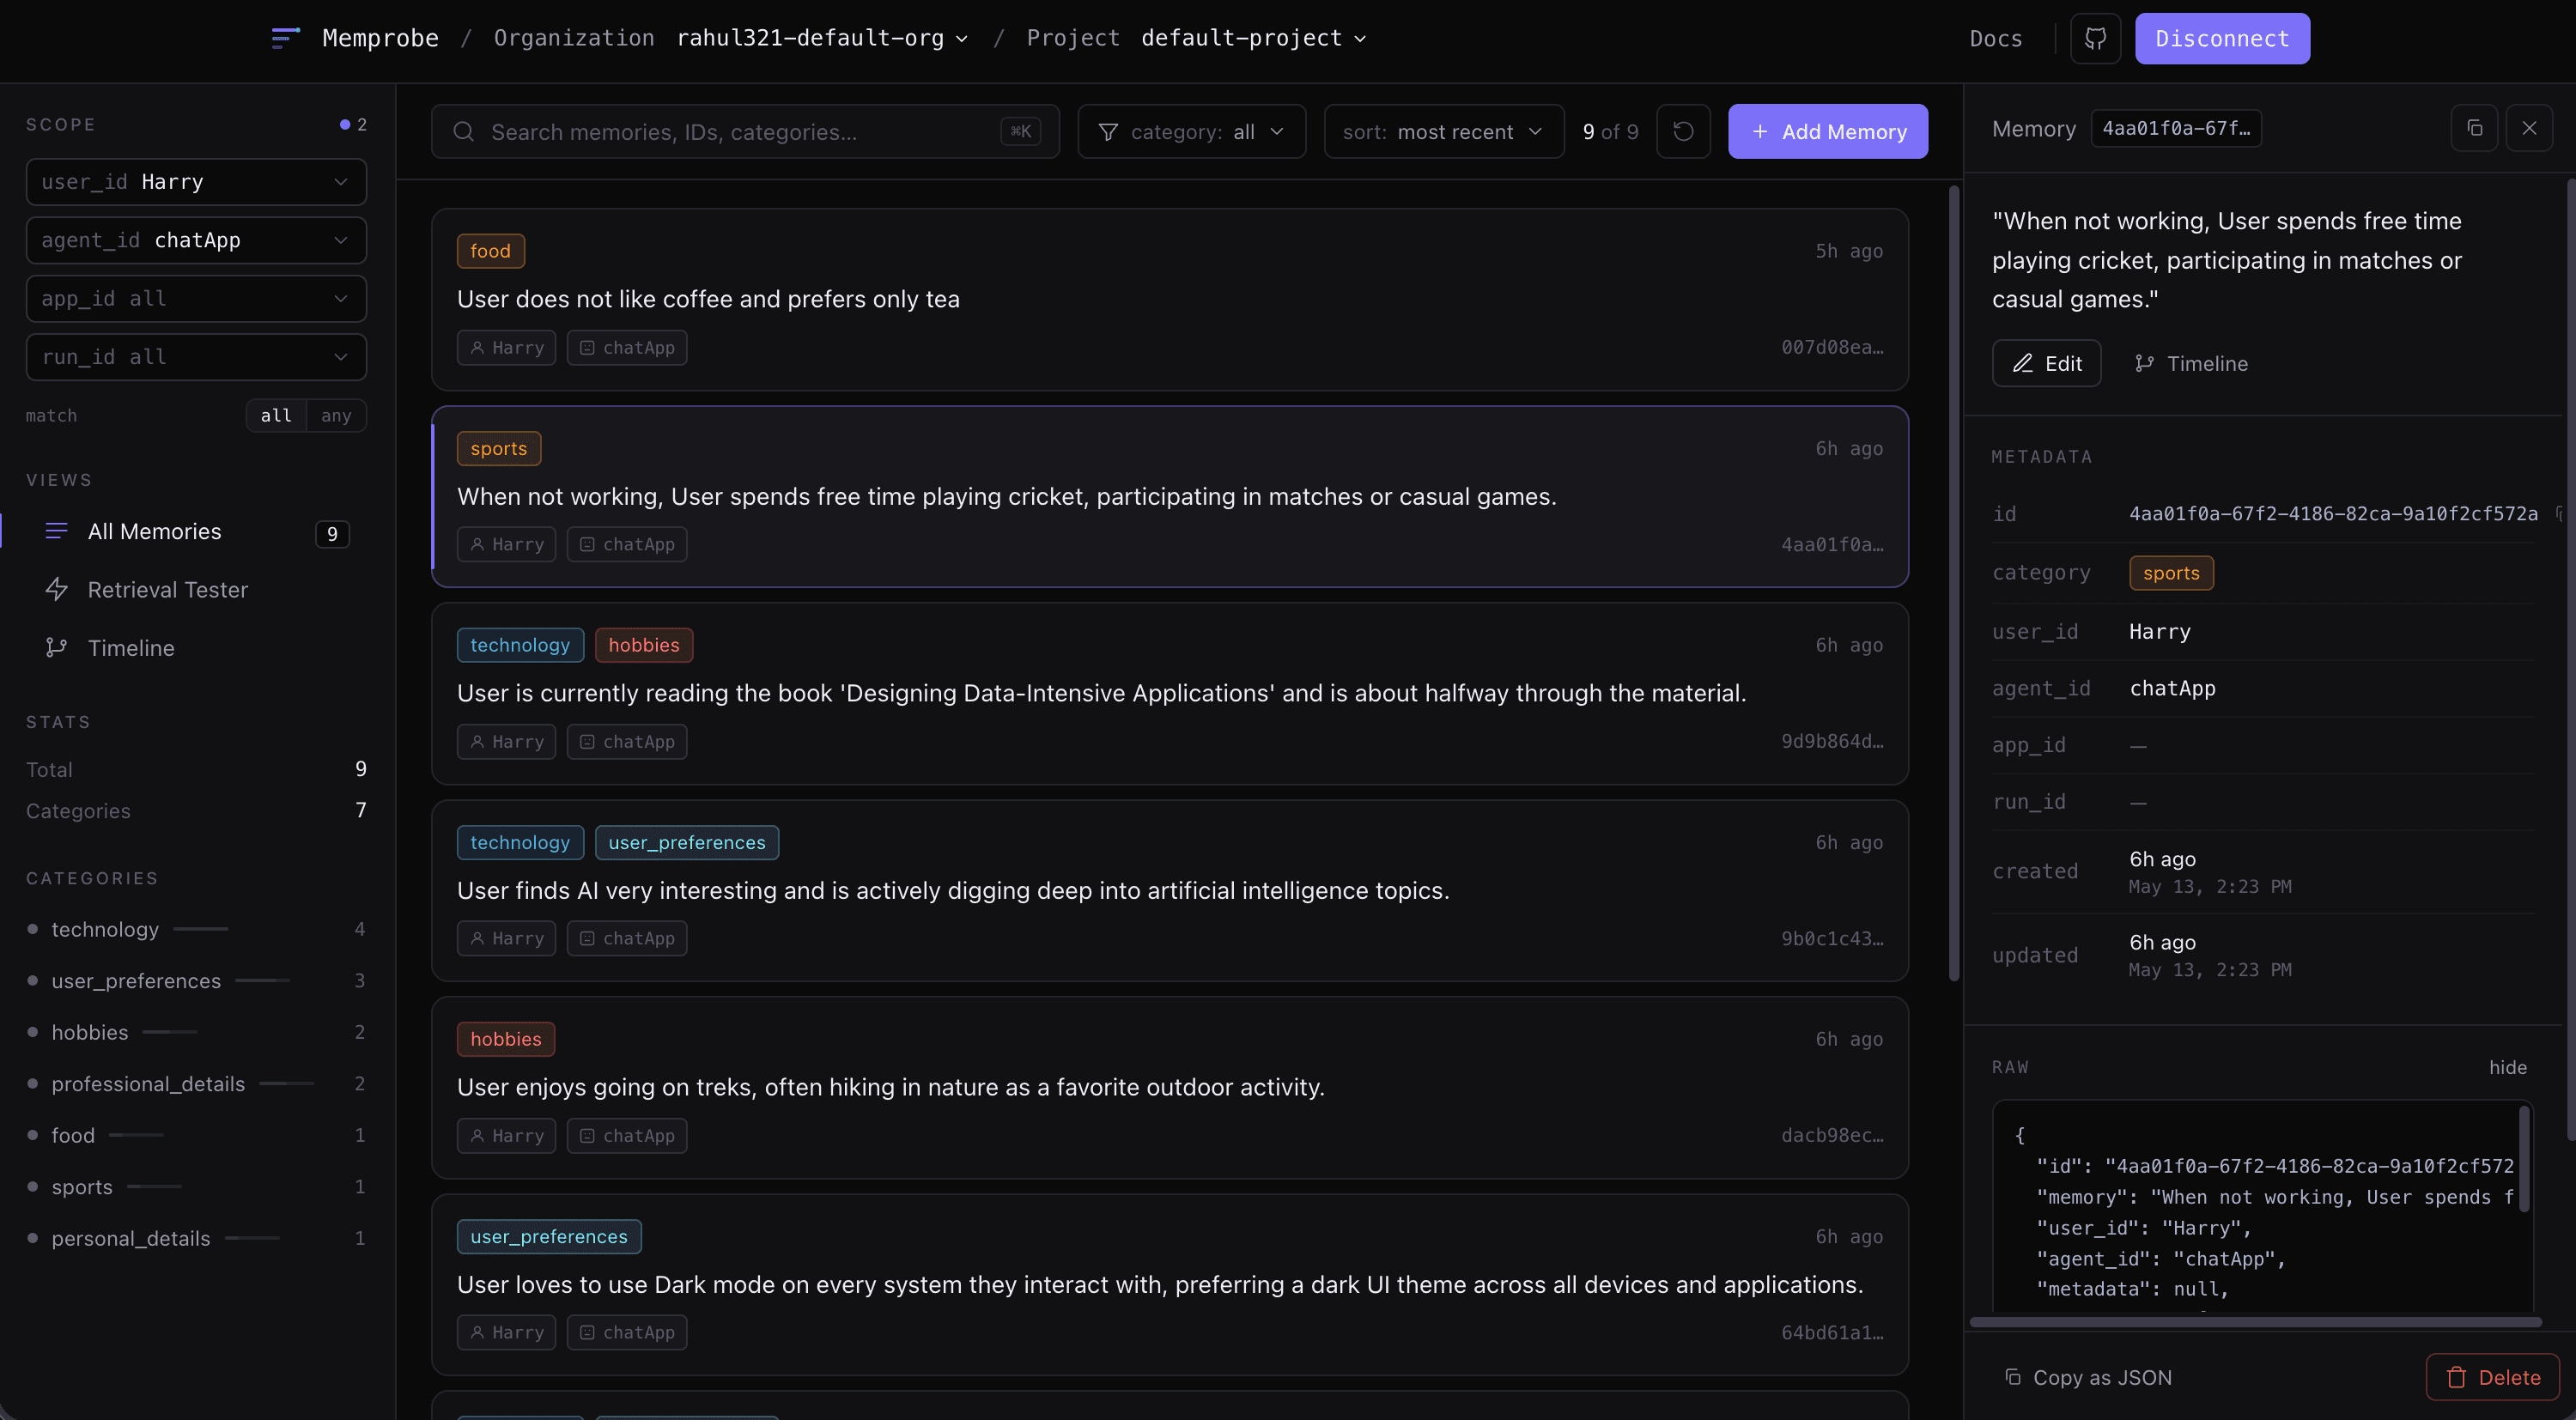Click the Harry chip on AI interest memory
Image resolution: width=2576 pixels, height=1420 pixels.
tap(506, 938)
